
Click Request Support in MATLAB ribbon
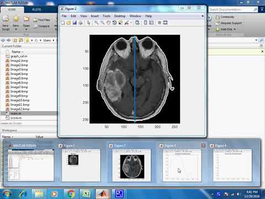229,23
